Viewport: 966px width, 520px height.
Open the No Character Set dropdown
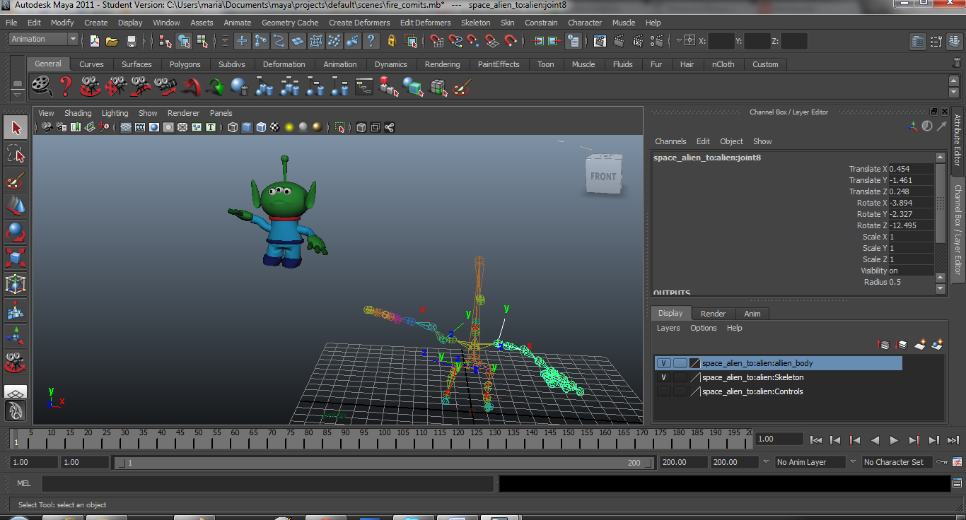897,462
